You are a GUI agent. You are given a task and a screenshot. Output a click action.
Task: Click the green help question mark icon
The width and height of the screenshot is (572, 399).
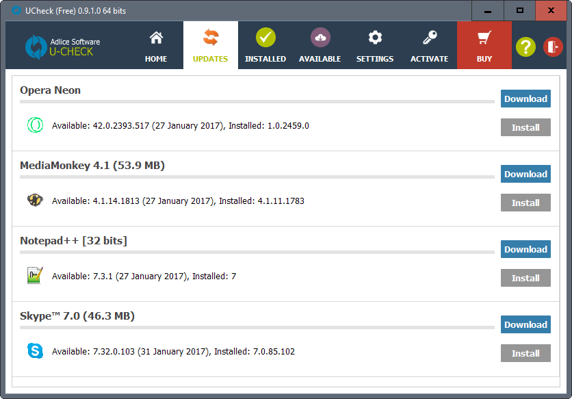click(x=525, y=47)
